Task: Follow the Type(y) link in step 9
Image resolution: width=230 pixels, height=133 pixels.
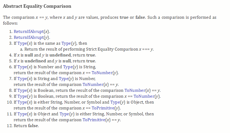Action: tap(22, 96)
